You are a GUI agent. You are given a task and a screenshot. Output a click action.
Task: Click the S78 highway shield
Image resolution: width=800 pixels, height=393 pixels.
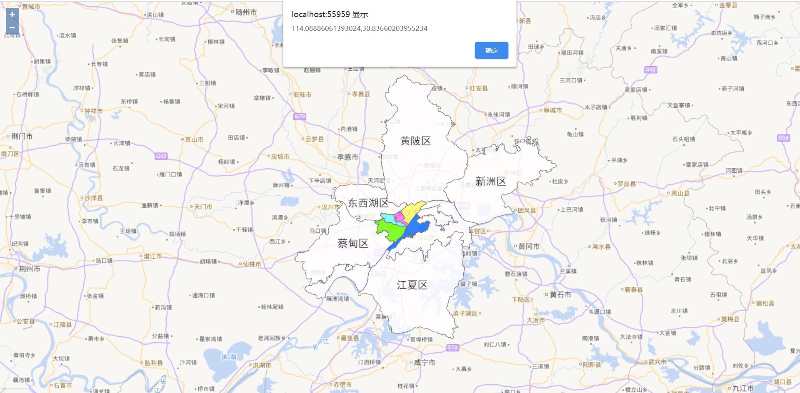pos(452,347)
